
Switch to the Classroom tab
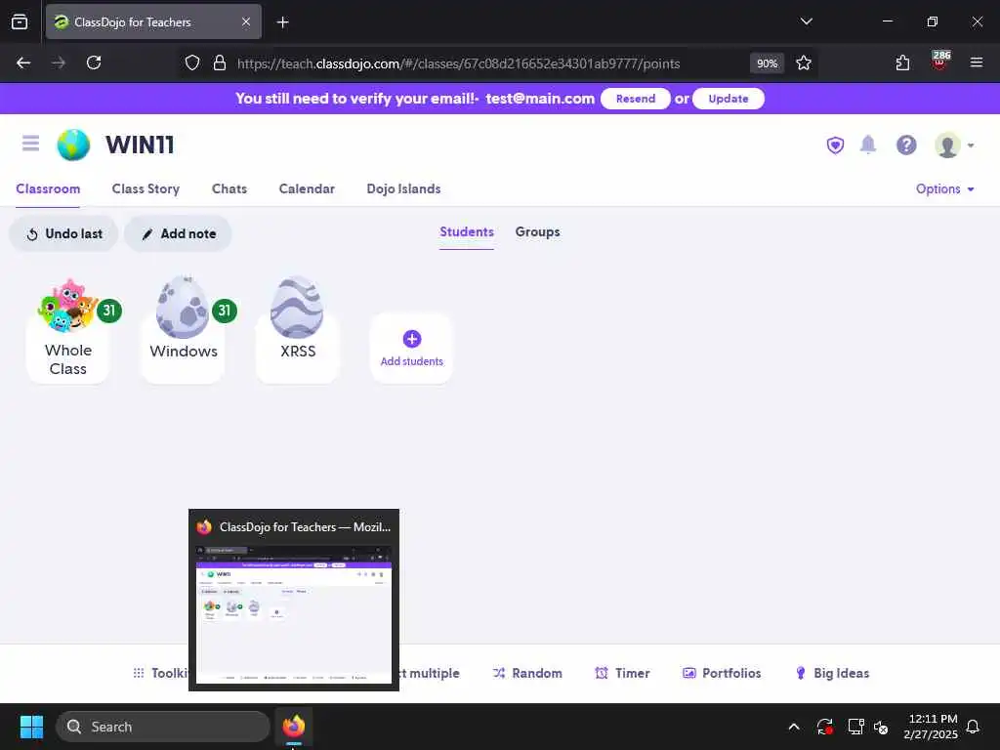pos(48,188)
